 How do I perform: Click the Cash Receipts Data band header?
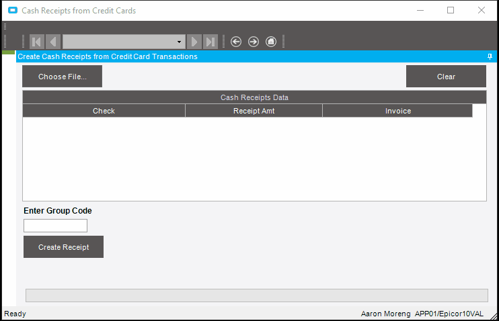[x=254, y=97]
